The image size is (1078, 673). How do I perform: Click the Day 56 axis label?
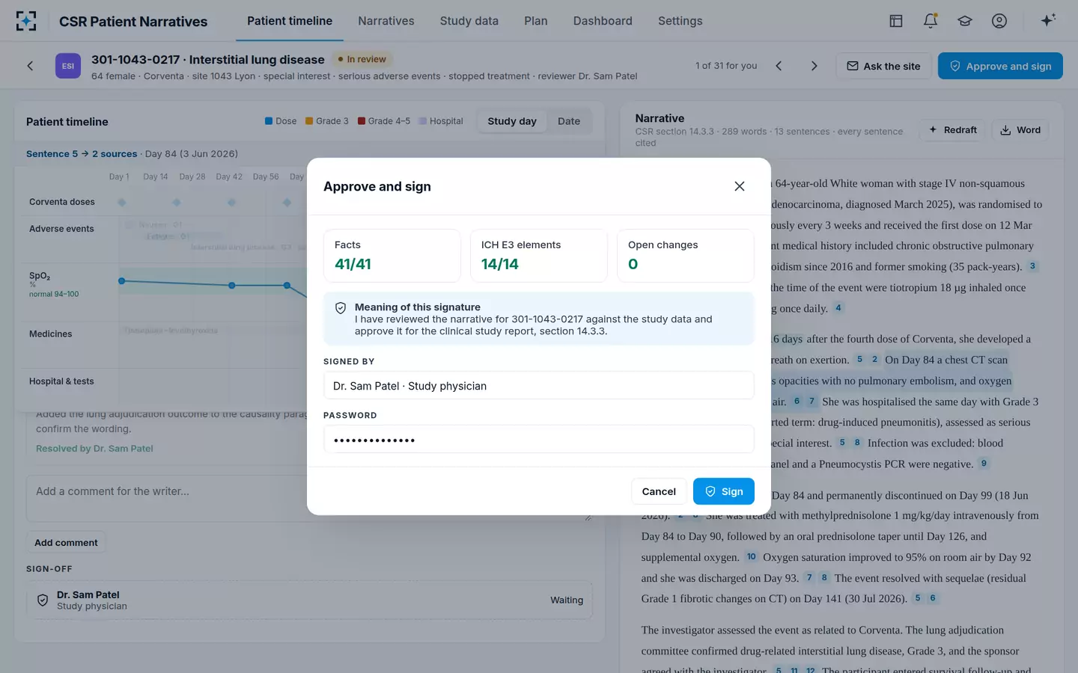point(266,177)
